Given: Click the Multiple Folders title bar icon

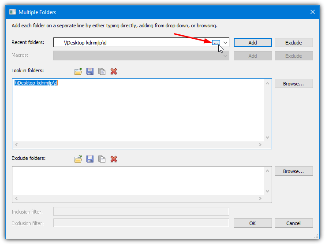Looking at the screenshot, I should point(12,12).
